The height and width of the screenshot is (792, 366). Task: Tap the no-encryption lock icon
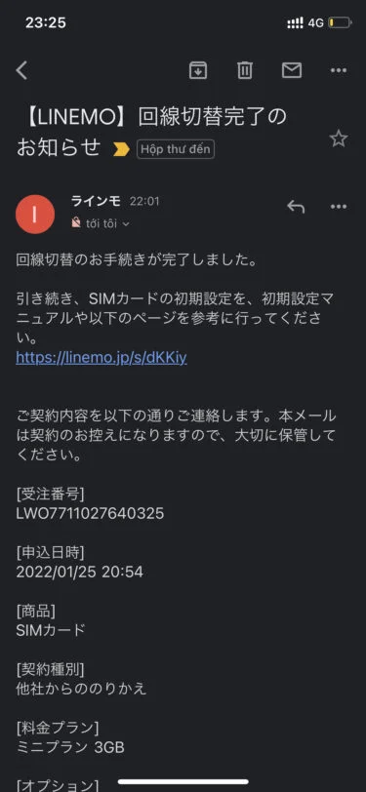(x=76, y=222)
